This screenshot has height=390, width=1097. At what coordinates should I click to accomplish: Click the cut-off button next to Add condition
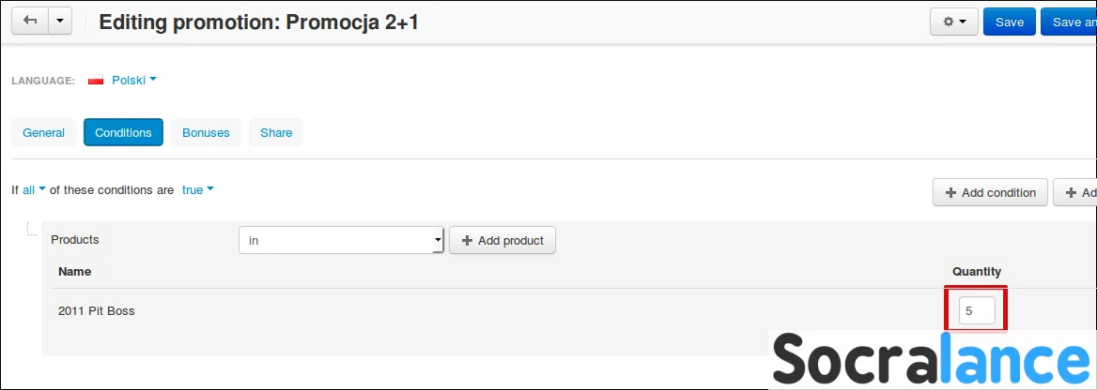(x=1075, y=192)
